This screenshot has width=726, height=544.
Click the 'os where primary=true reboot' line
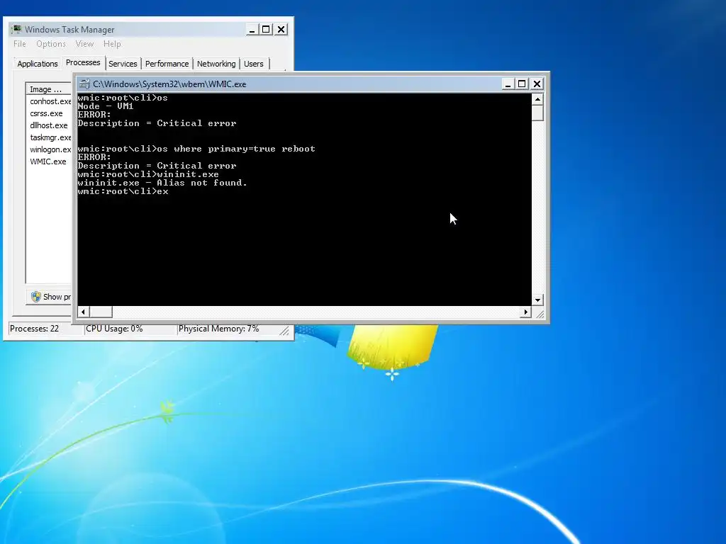[x=196, y=149]
